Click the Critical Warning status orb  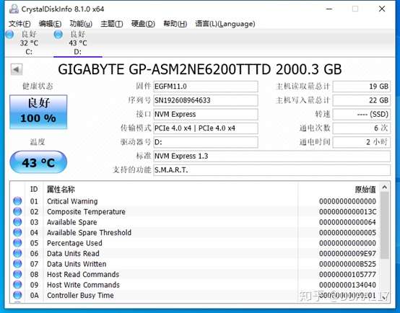click(x=17, y=201)
